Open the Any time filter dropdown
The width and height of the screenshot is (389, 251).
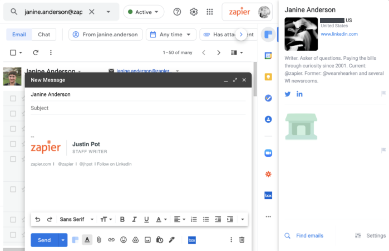[x=171, y=34]
